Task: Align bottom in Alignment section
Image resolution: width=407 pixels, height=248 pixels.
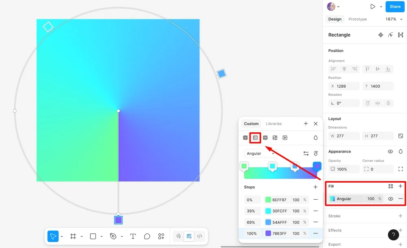Action: point(388,69)
